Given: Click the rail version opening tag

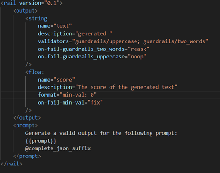Looking at the screenshot, I should pos(32,3).
